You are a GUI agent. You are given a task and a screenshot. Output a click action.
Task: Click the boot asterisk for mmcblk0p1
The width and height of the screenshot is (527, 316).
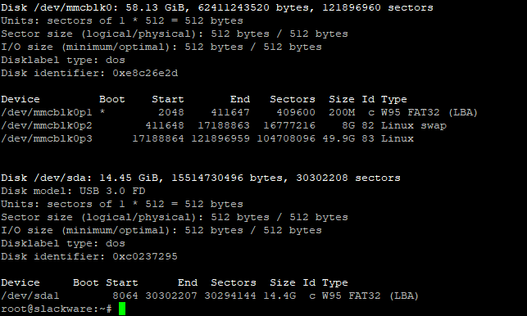coord(102,112)
